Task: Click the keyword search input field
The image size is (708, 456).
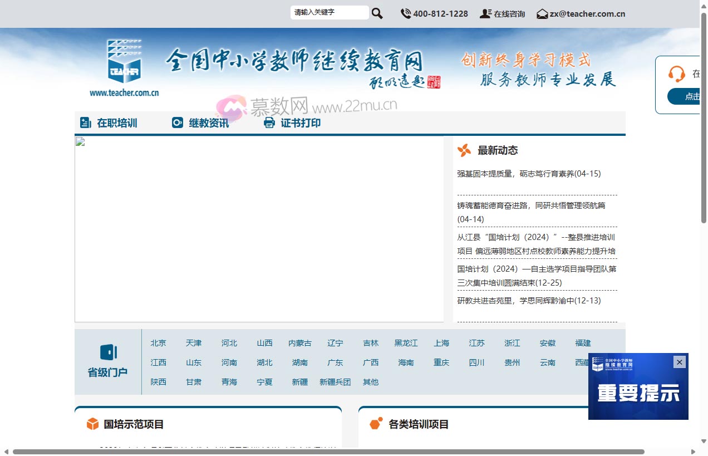Action: (x=330, y=12)
